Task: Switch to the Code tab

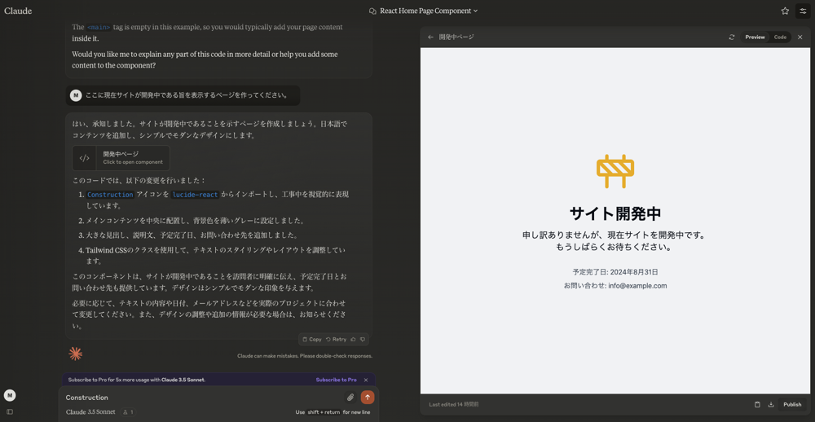Action: (780, 37)
